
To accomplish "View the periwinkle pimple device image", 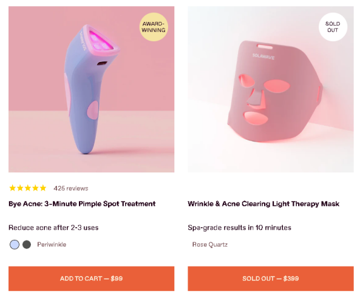I will [92, 89].
